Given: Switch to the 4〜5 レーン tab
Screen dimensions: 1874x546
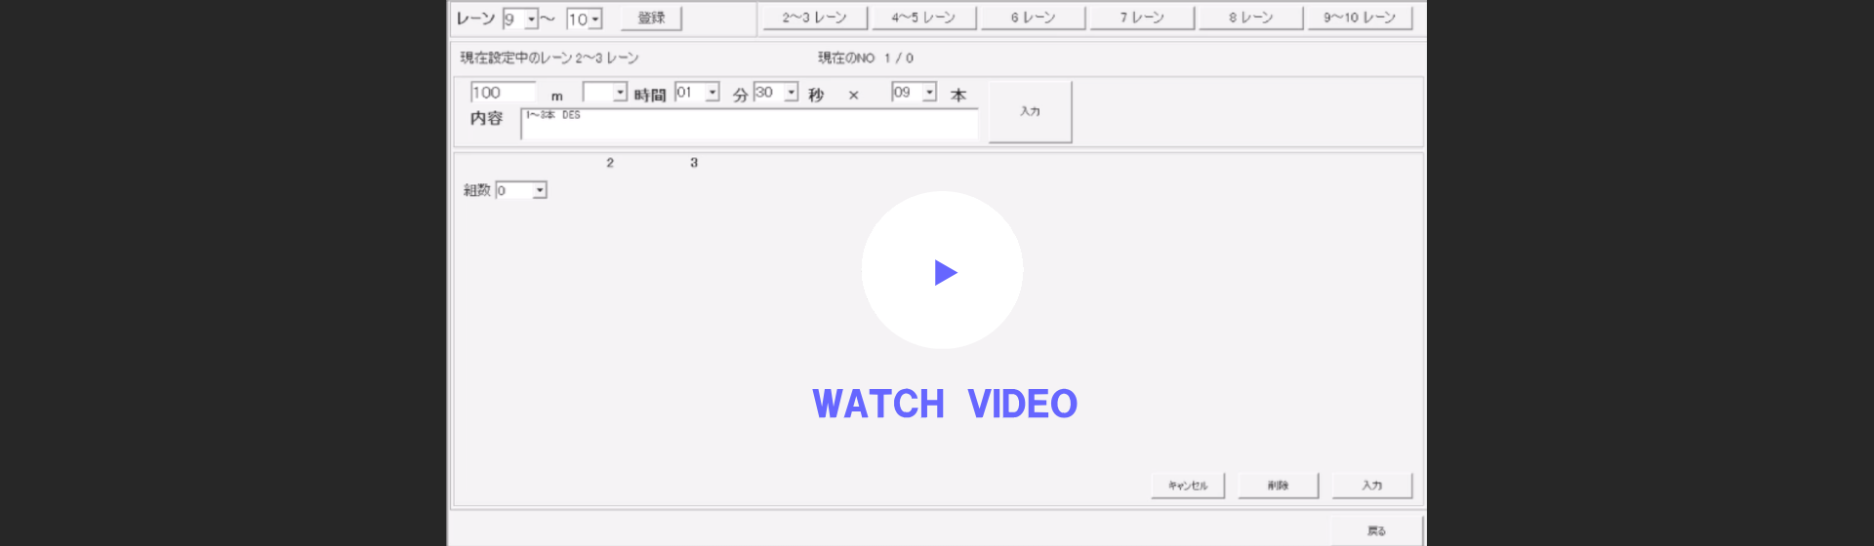Looking at the screenshot, I should [x=922, y=18].
